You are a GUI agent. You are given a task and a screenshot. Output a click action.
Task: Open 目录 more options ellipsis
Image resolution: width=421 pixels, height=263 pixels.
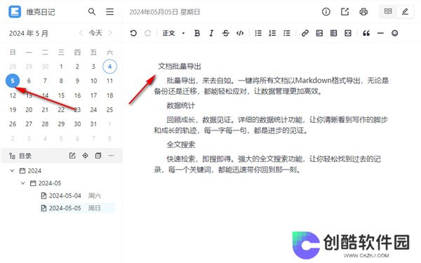pyautogui.click(x=111, y=156)
